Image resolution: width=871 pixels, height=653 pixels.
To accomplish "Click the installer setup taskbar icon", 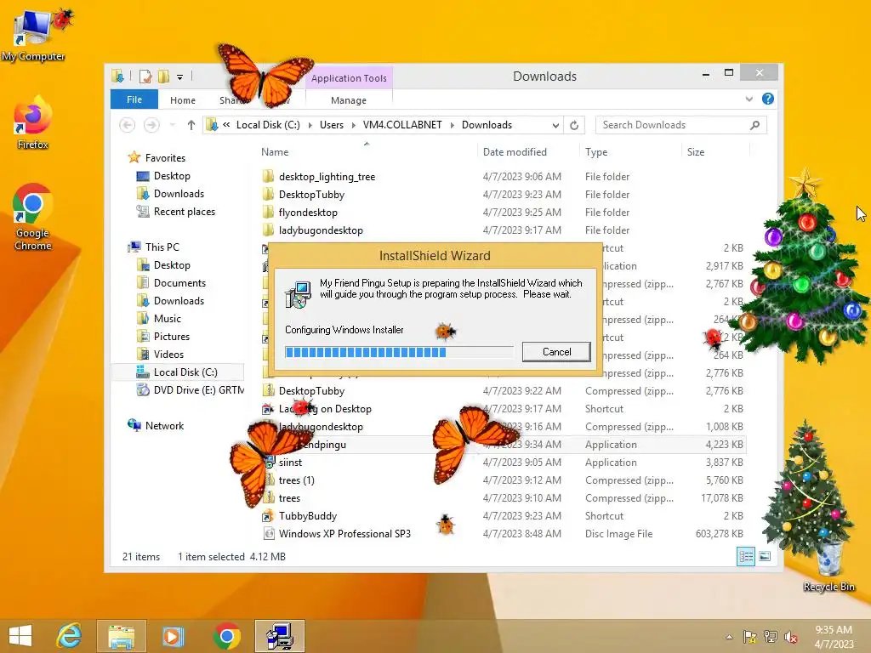I will pos(280,636).
